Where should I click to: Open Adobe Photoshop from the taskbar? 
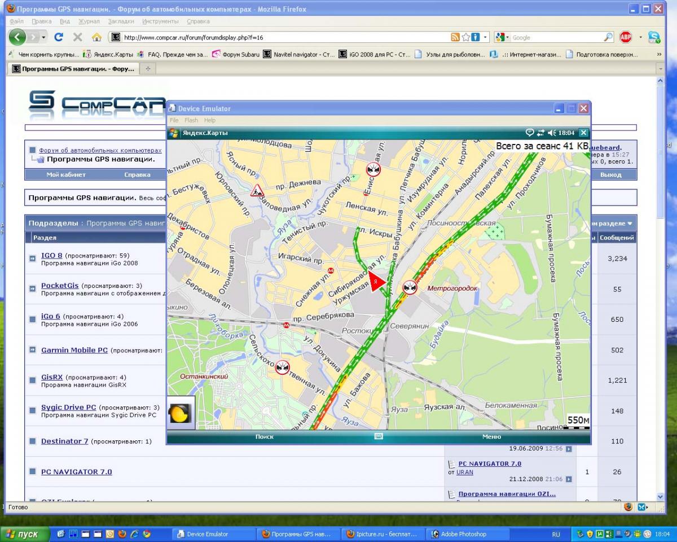pyautogui.click(x=463, y=534)
